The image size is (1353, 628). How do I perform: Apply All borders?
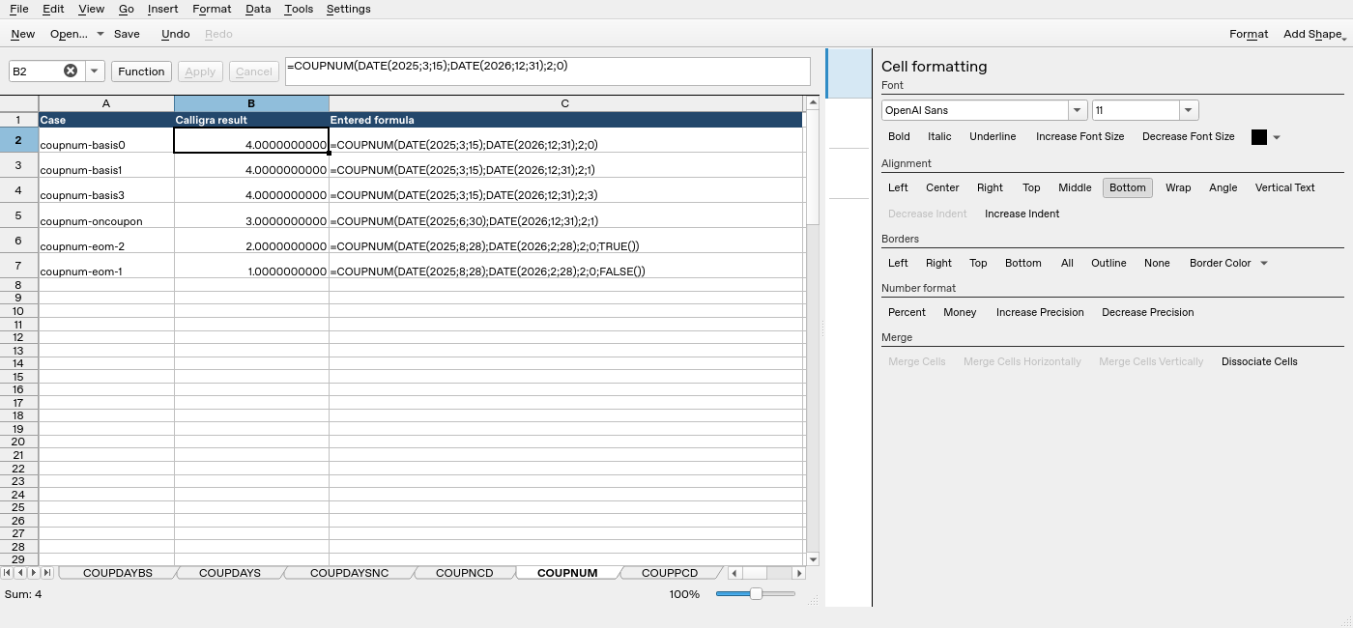1067,263
